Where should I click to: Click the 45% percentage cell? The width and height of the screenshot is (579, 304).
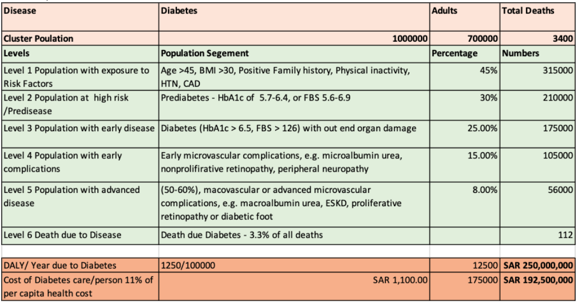point(464,77)
